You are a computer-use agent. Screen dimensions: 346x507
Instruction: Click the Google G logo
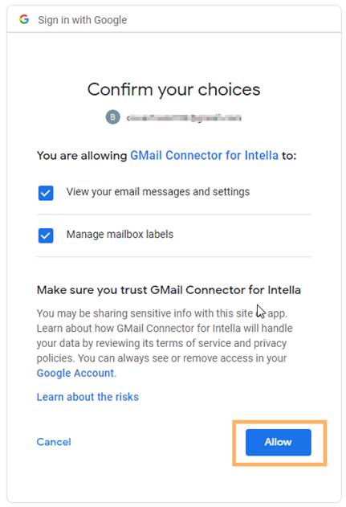pyautogui.click(x=24, y=19)
